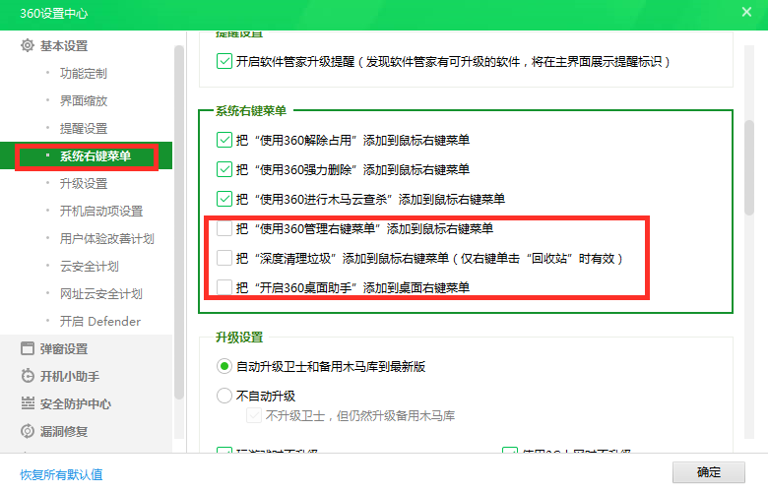Uncheck 开启软件管家升级提醒 checkbox
The image size is (768, 492).
tap(224, 61)
